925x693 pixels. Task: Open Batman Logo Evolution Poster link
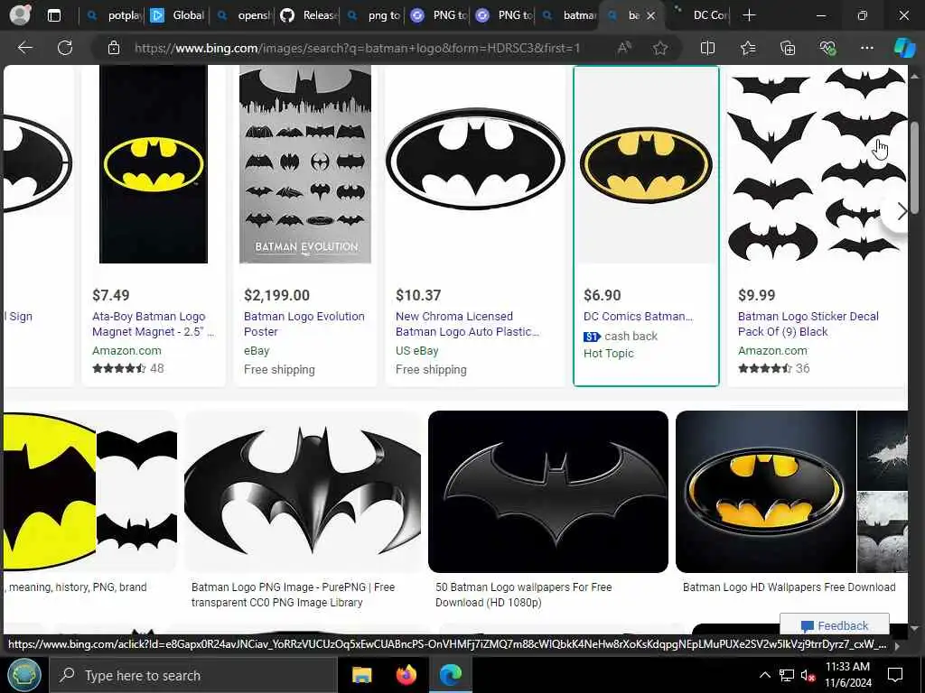click(304, 324)
